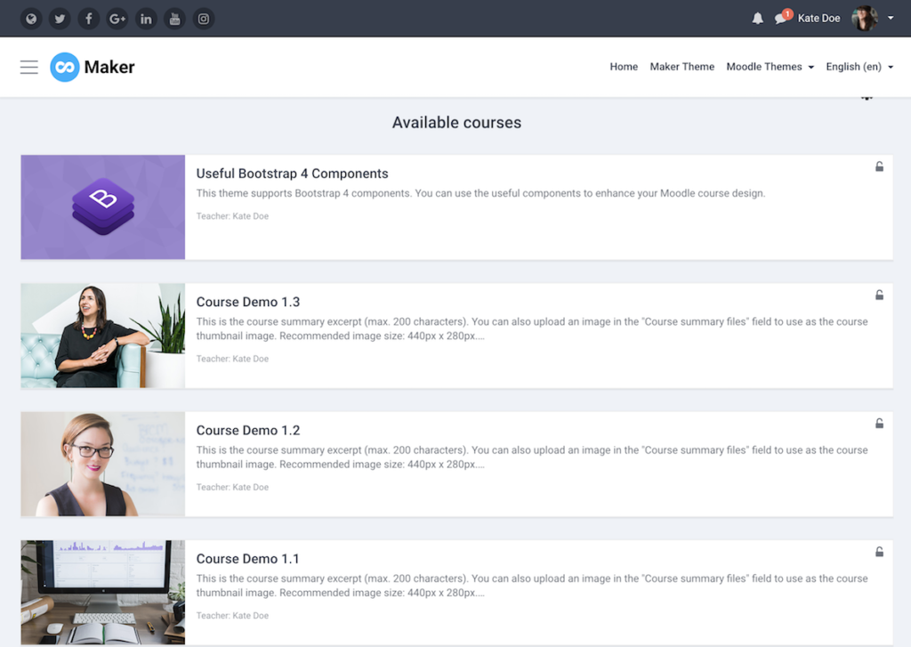Open the Maker Theme menu item
This screenshot has height=647, width=911.
coord(682,67)
